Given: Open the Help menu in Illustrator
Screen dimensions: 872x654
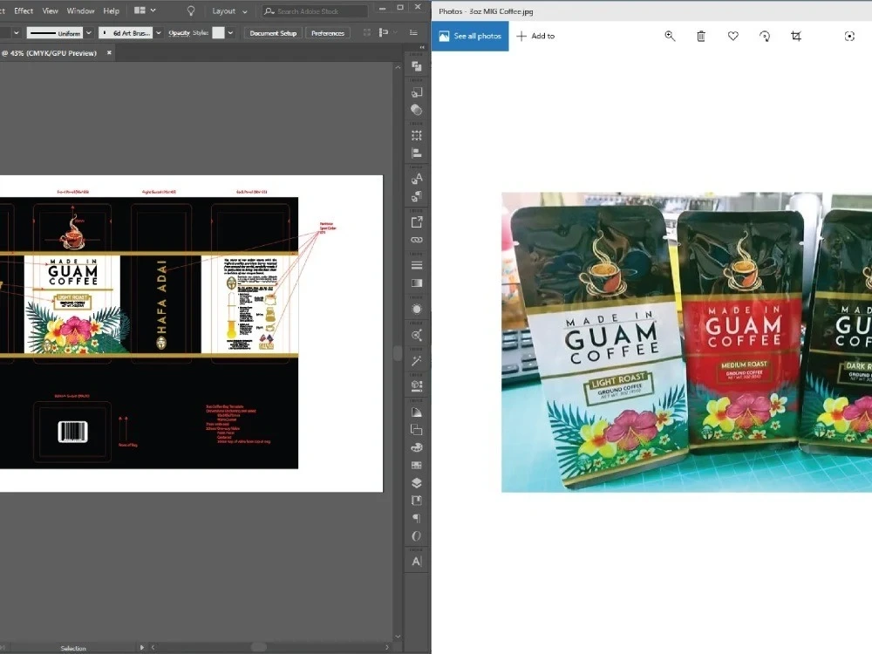Looking at the screenshot, I should (112, 10).
